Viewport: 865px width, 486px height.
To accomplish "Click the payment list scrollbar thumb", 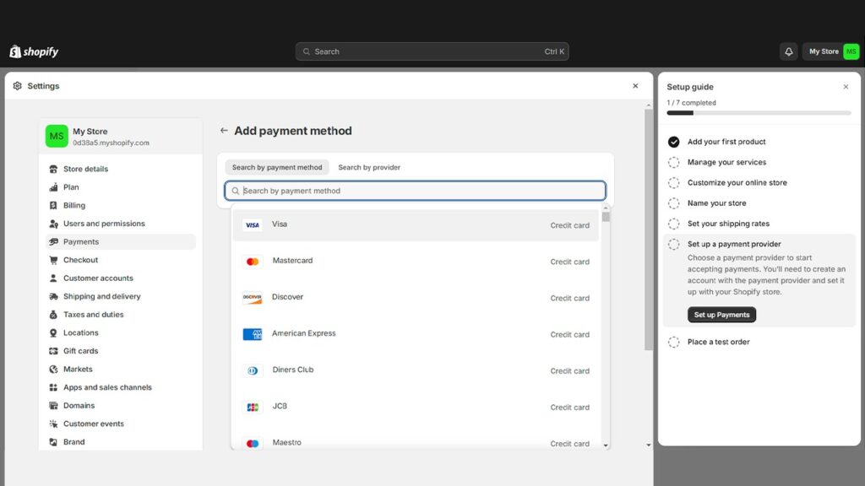I will click(606, 217).
